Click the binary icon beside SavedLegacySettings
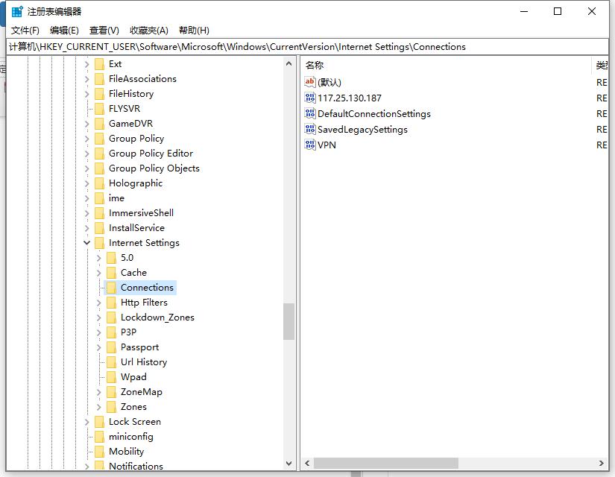The width and height of the screenshot is (615, 477). pos(311,129)
